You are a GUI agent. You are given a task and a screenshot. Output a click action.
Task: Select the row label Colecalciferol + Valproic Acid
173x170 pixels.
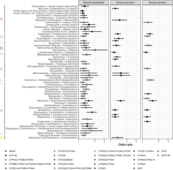click(x=61, y=22)
